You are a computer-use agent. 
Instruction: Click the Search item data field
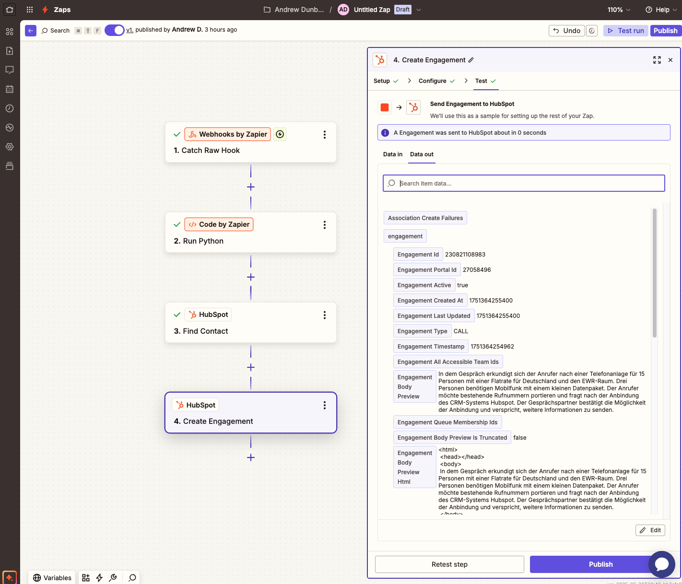pos(524,183)
